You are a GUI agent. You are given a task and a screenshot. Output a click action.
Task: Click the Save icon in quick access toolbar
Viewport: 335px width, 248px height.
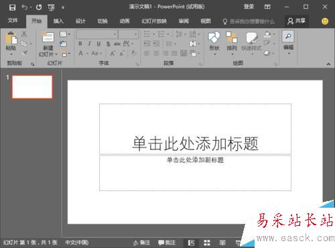point(12,7)
